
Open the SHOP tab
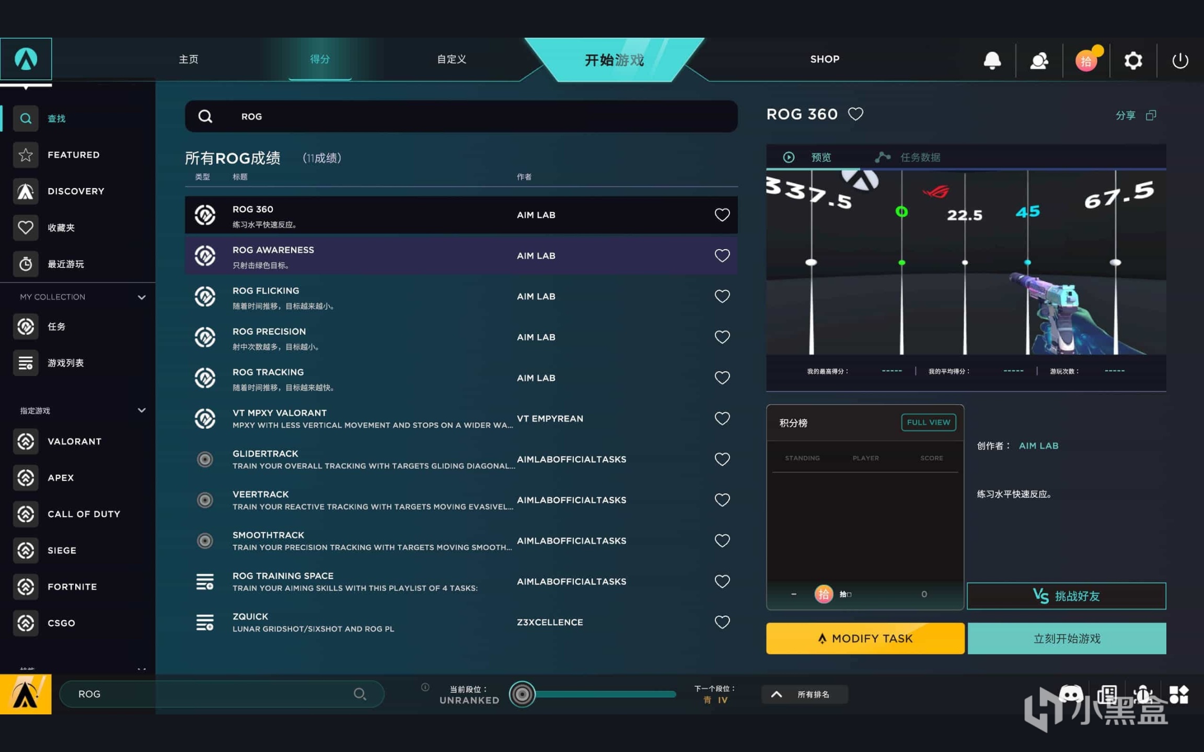coord(824,59)
